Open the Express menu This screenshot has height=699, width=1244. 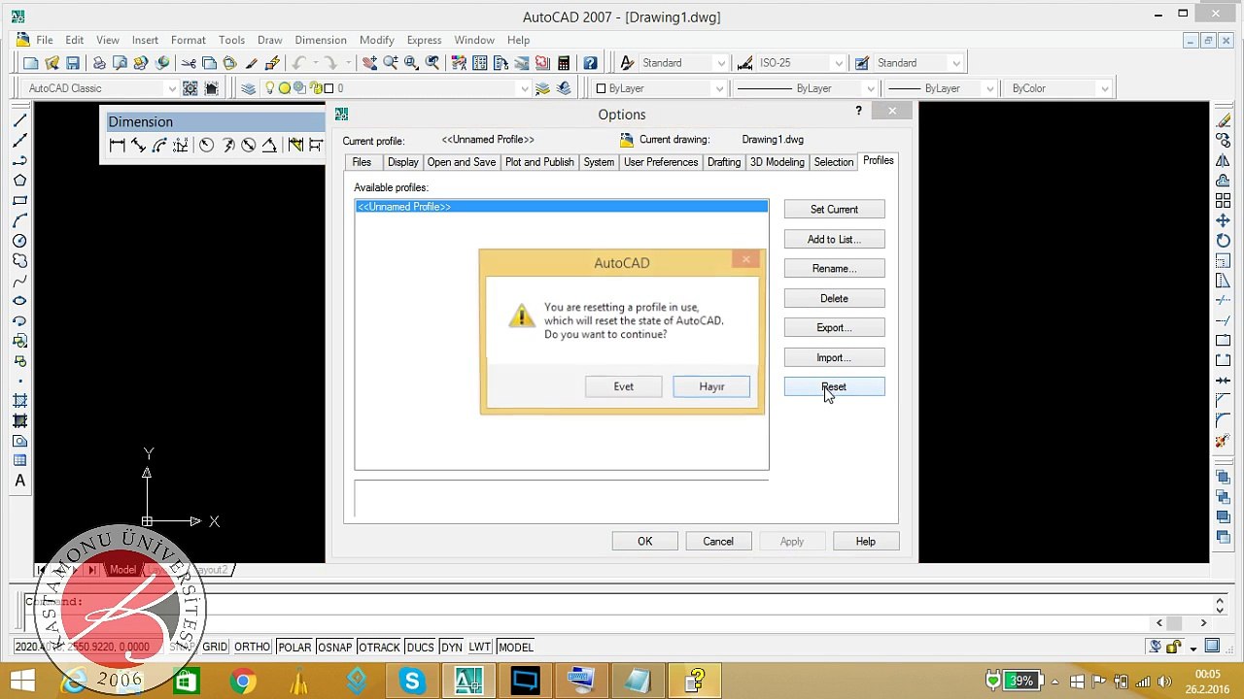424,40
